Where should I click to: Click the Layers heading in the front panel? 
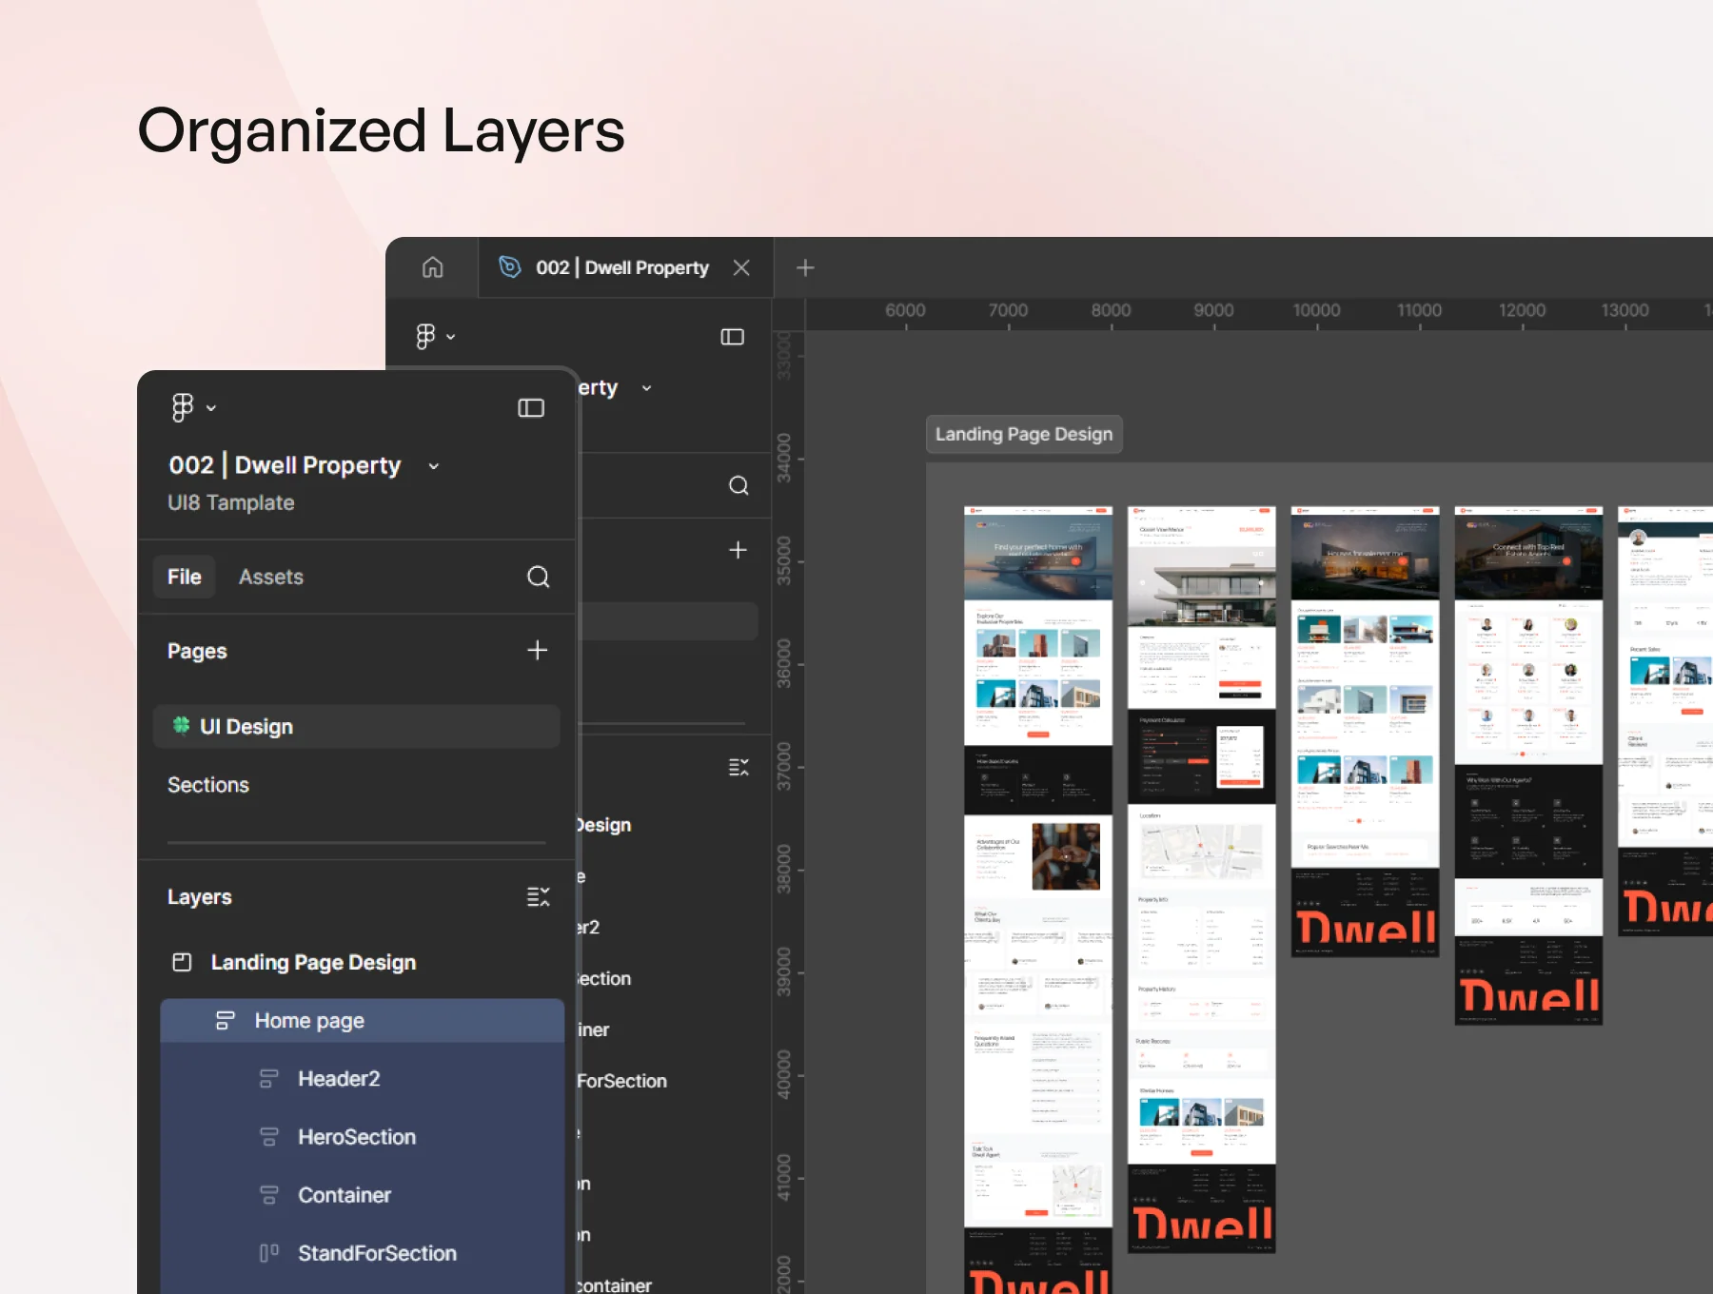coord(200,897)
